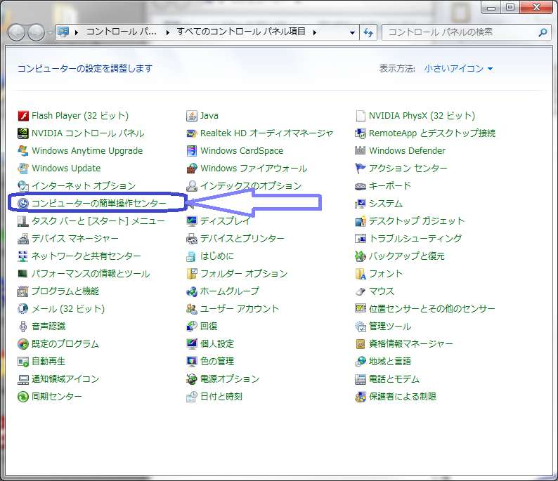Click the デバイスとプリンター icon
Image resolution: width=558 pixels, height=481 pixels.
point(192,239)
